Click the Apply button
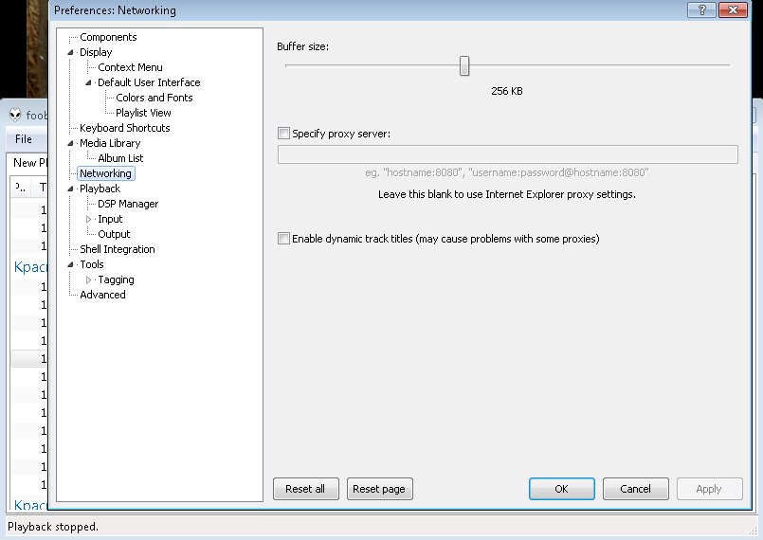The image size is (763, 540). tap(710, 489)
